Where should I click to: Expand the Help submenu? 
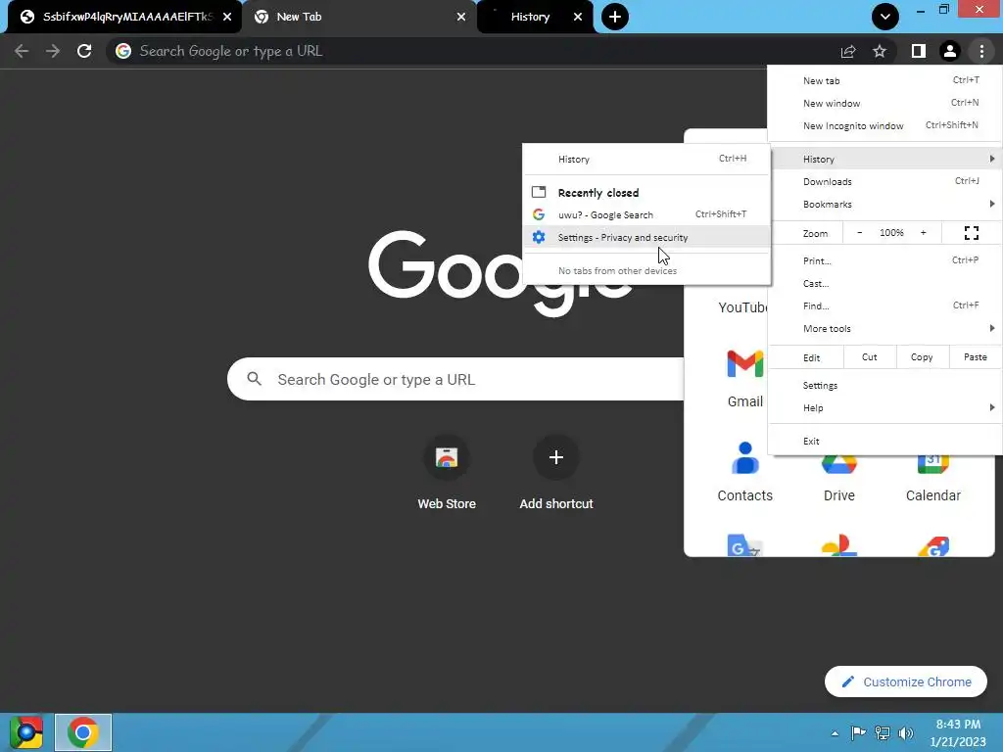click(884, 408)
